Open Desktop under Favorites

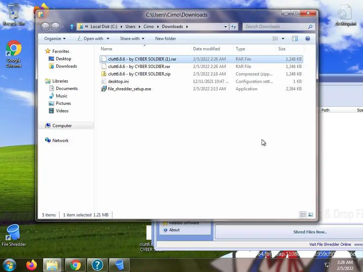[63, 59]
